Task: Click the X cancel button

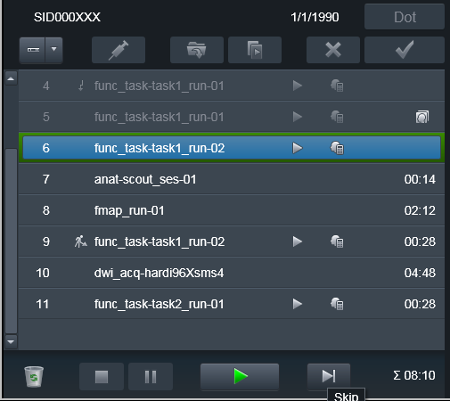Action: 333,50
